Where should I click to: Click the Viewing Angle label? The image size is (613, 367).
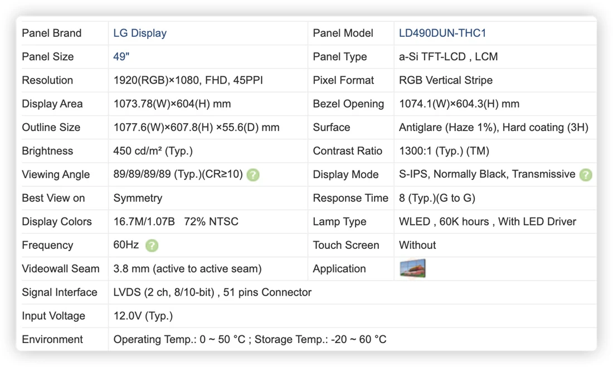click(56, 174)
